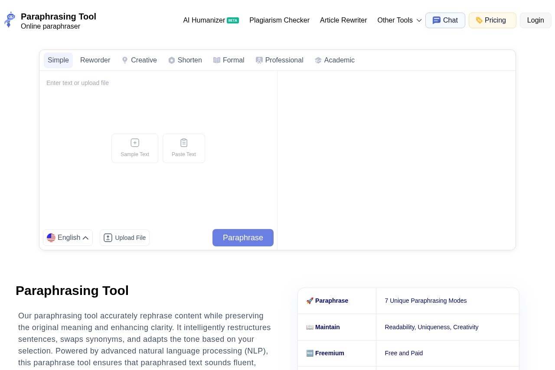This screenshot has height=370, width=555.
Task: Select the Shorten mode tab
Action: 185,60
